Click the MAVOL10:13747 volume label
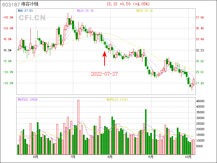 click(x=117, y=99)
